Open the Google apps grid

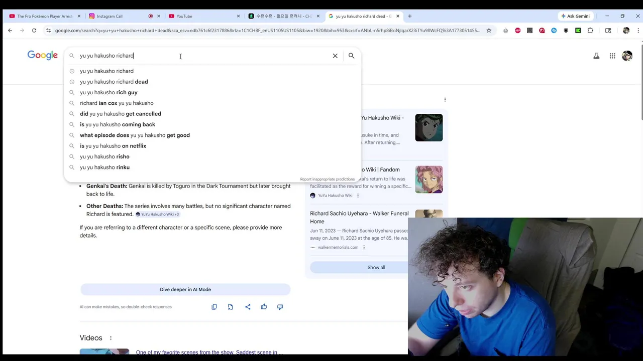[x=612, y=56]
